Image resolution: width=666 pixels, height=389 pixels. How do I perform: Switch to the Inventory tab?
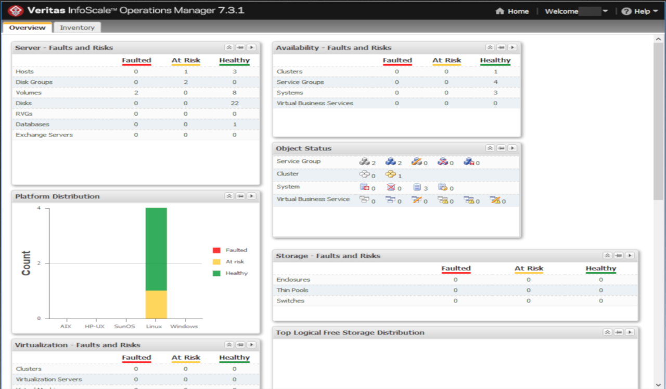[x=77, y=27]
